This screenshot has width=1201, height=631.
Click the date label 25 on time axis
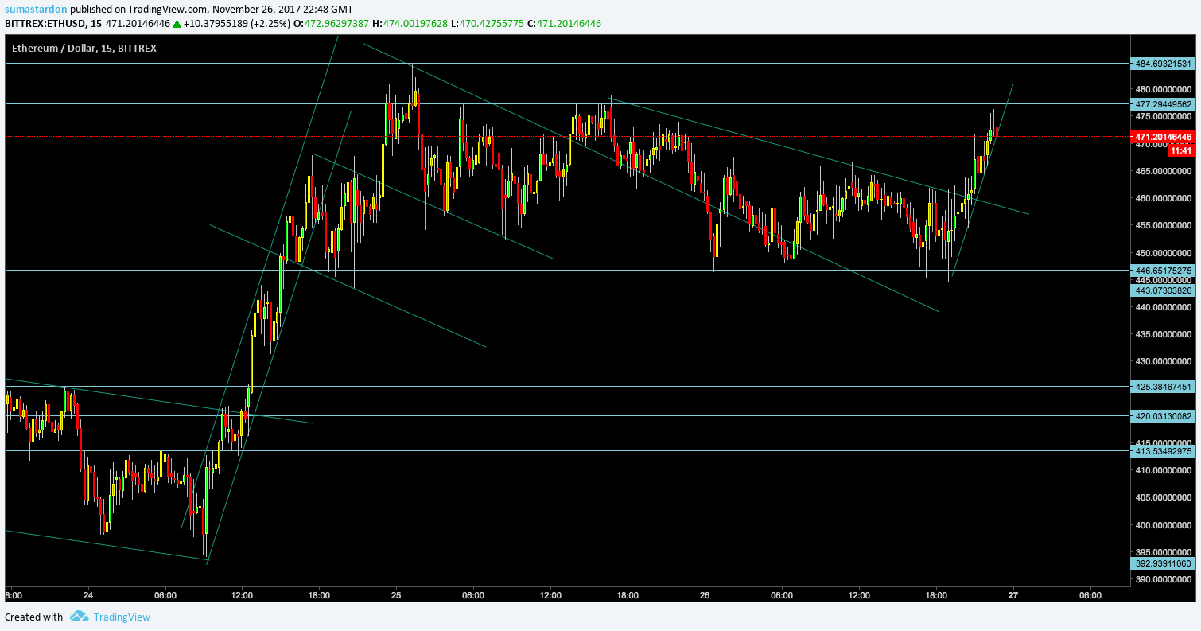(x=396, y=594)
